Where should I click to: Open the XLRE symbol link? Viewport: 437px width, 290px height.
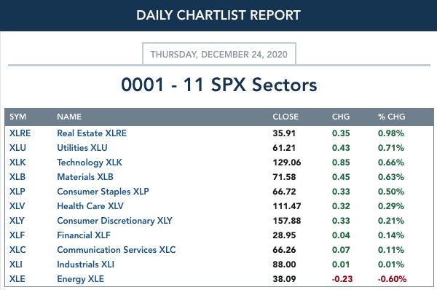click(x=20, y=133)
